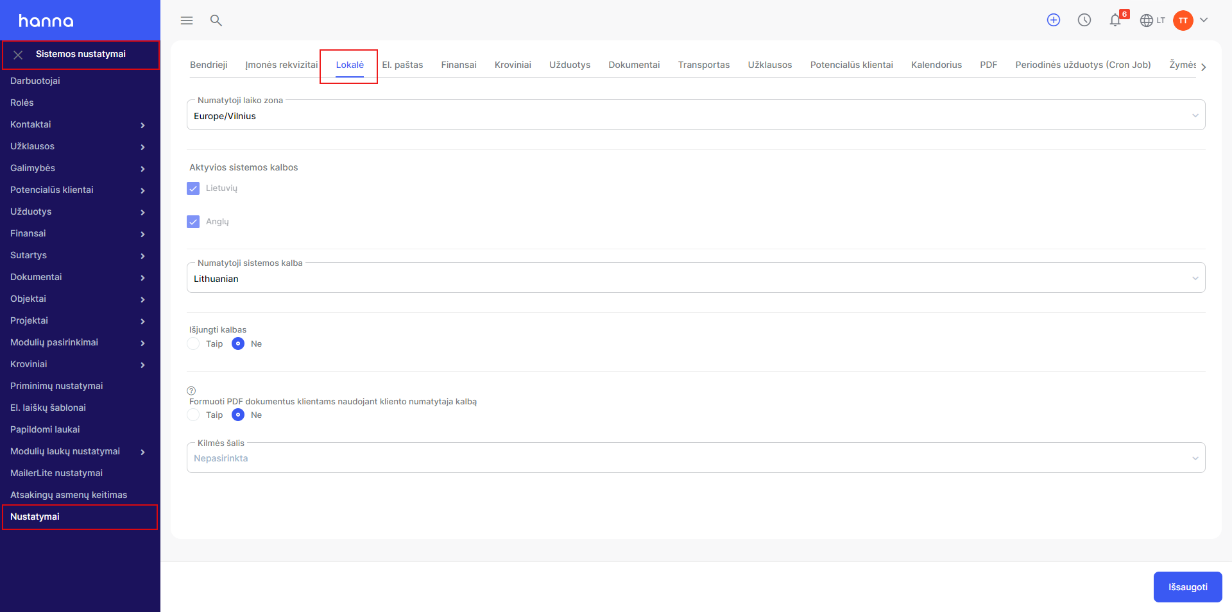Expand the user menu chevron
The image size is (1232, 612).
(1204, 20)
